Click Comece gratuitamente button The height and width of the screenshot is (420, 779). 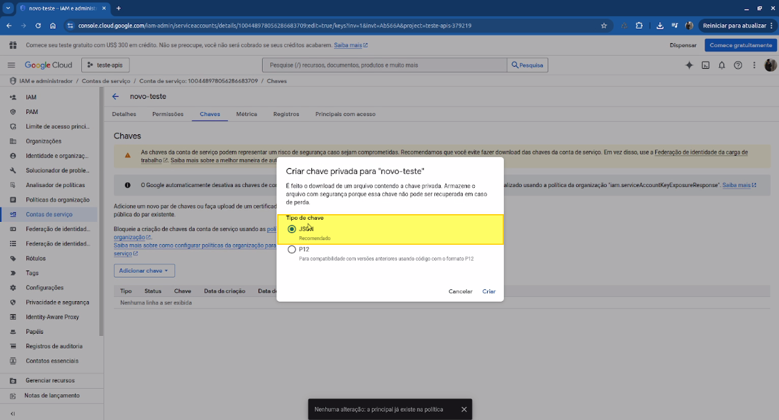740,45
